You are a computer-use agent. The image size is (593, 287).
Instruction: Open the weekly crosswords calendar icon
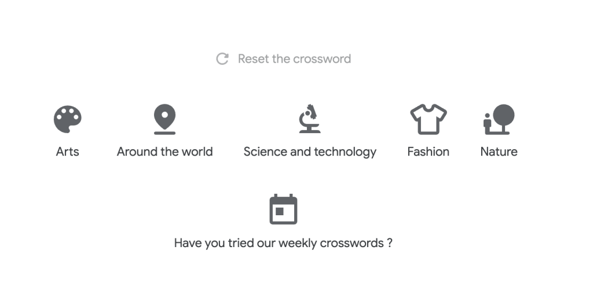(x=283, y=209)
